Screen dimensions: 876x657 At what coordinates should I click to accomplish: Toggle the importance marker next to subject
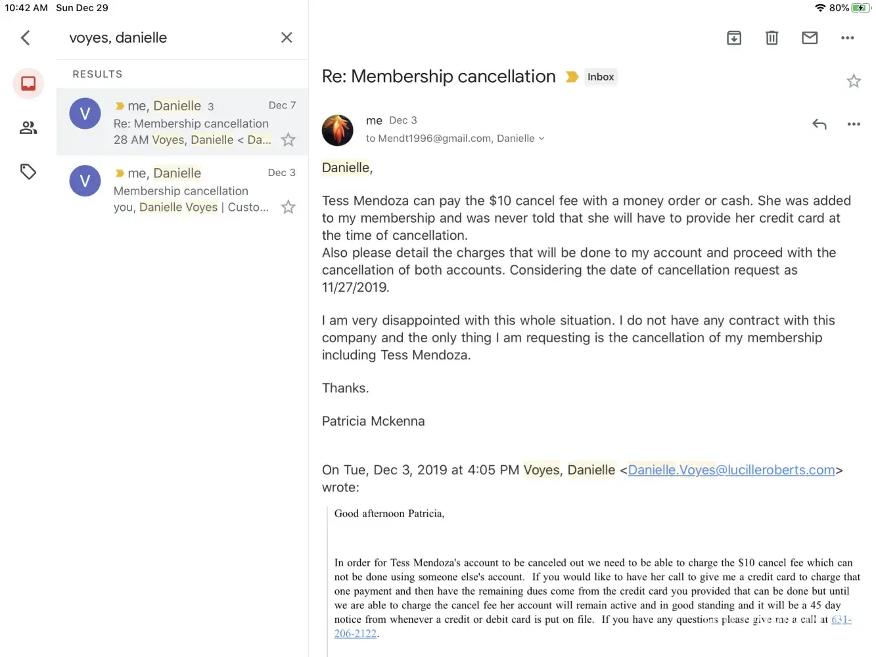pyautogui.click(x=572, y=77)
